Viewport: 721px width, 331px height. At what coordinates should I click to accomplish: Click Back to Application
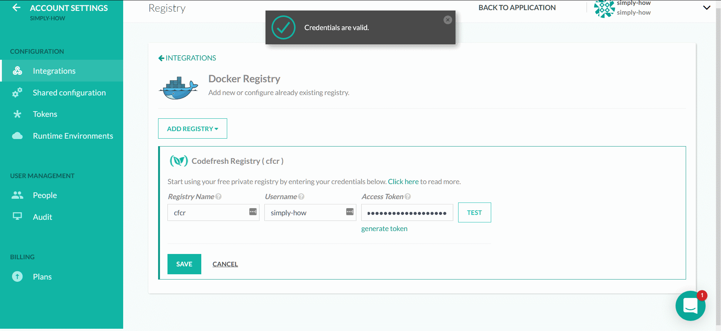coord(517,8)
